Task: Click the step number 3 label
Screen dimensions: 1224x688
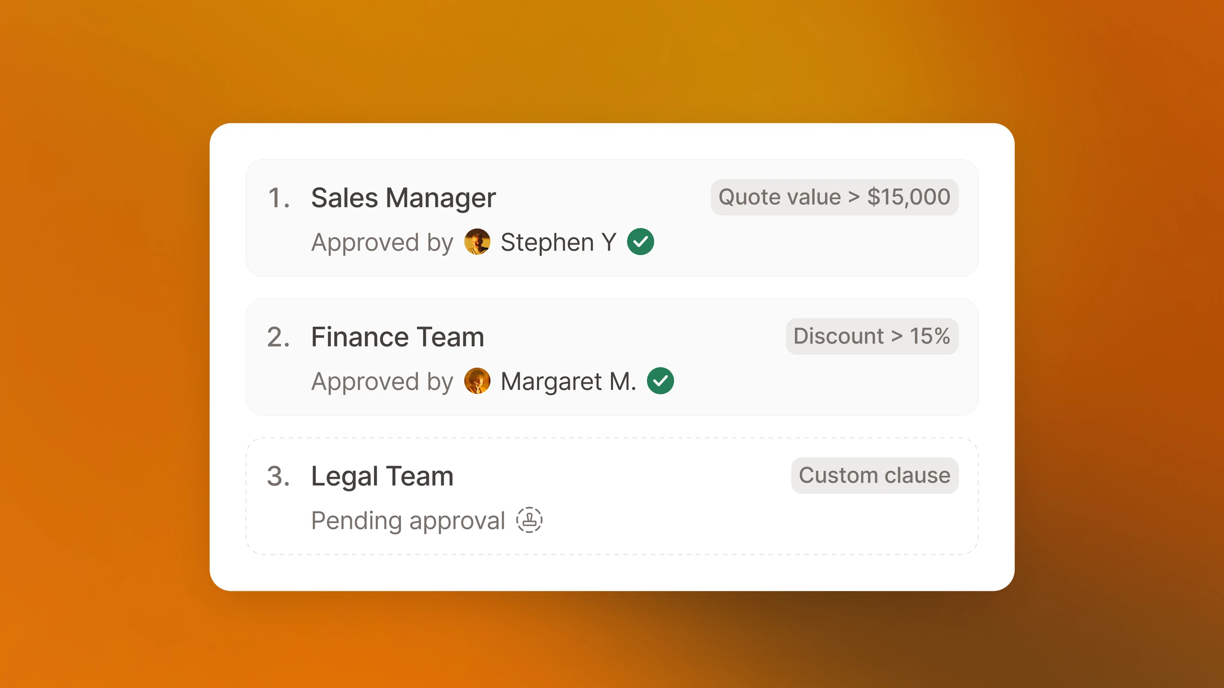Action: click(x=279, y=476)
